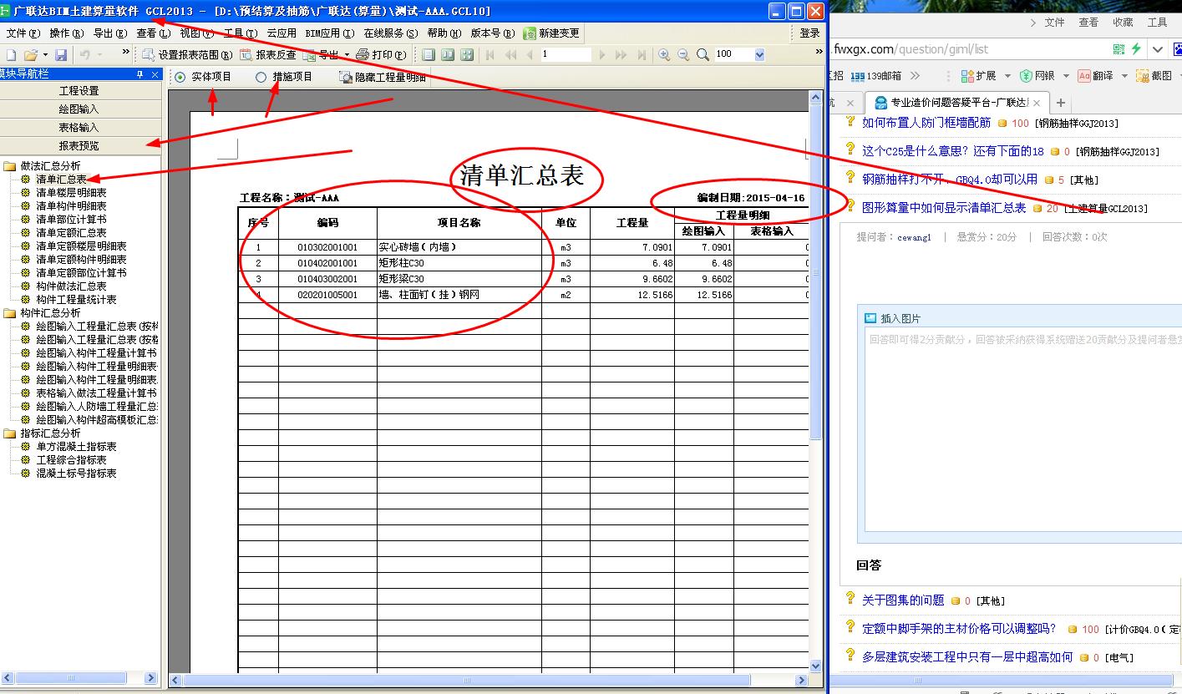
Task: Pin the 模块导航栏 navigation panel
Action: click(x=140, y=74)
